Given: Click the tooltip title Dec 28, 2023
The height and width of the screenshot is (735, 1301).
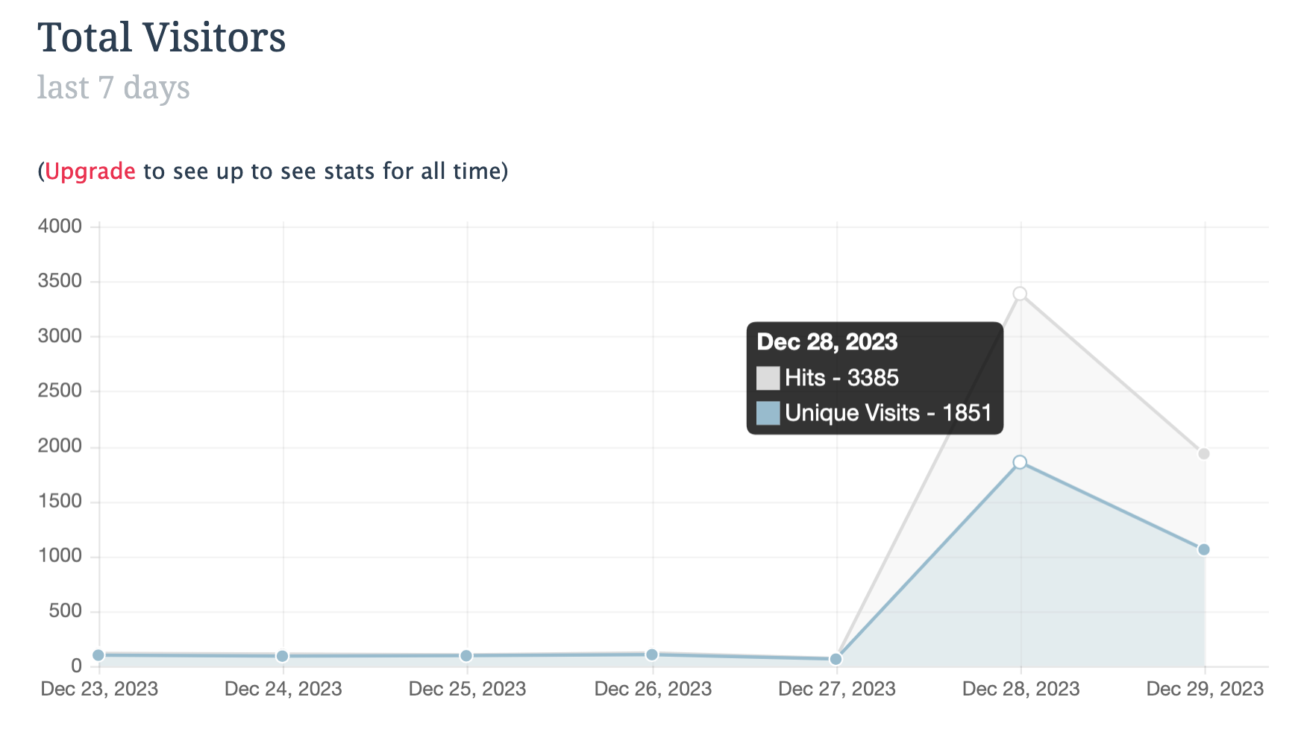Looking at the screenshot, I should [827, 342].
